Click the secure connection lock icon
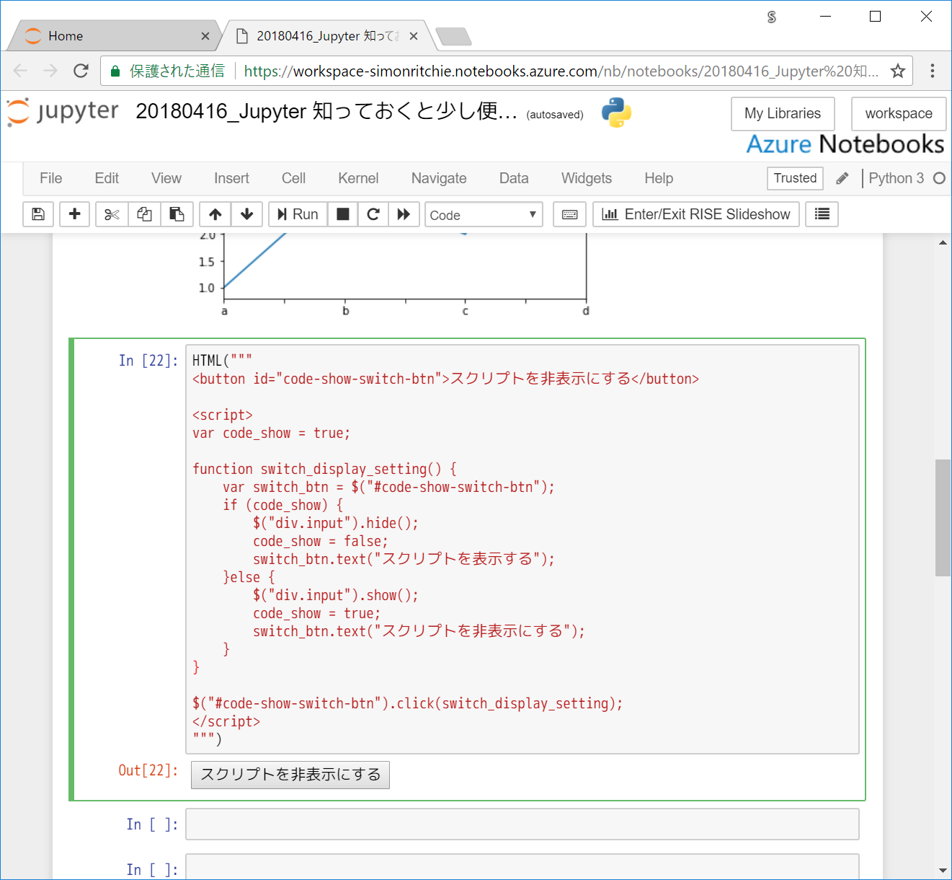This screenshot has width=952, height=880. [115, 71]
